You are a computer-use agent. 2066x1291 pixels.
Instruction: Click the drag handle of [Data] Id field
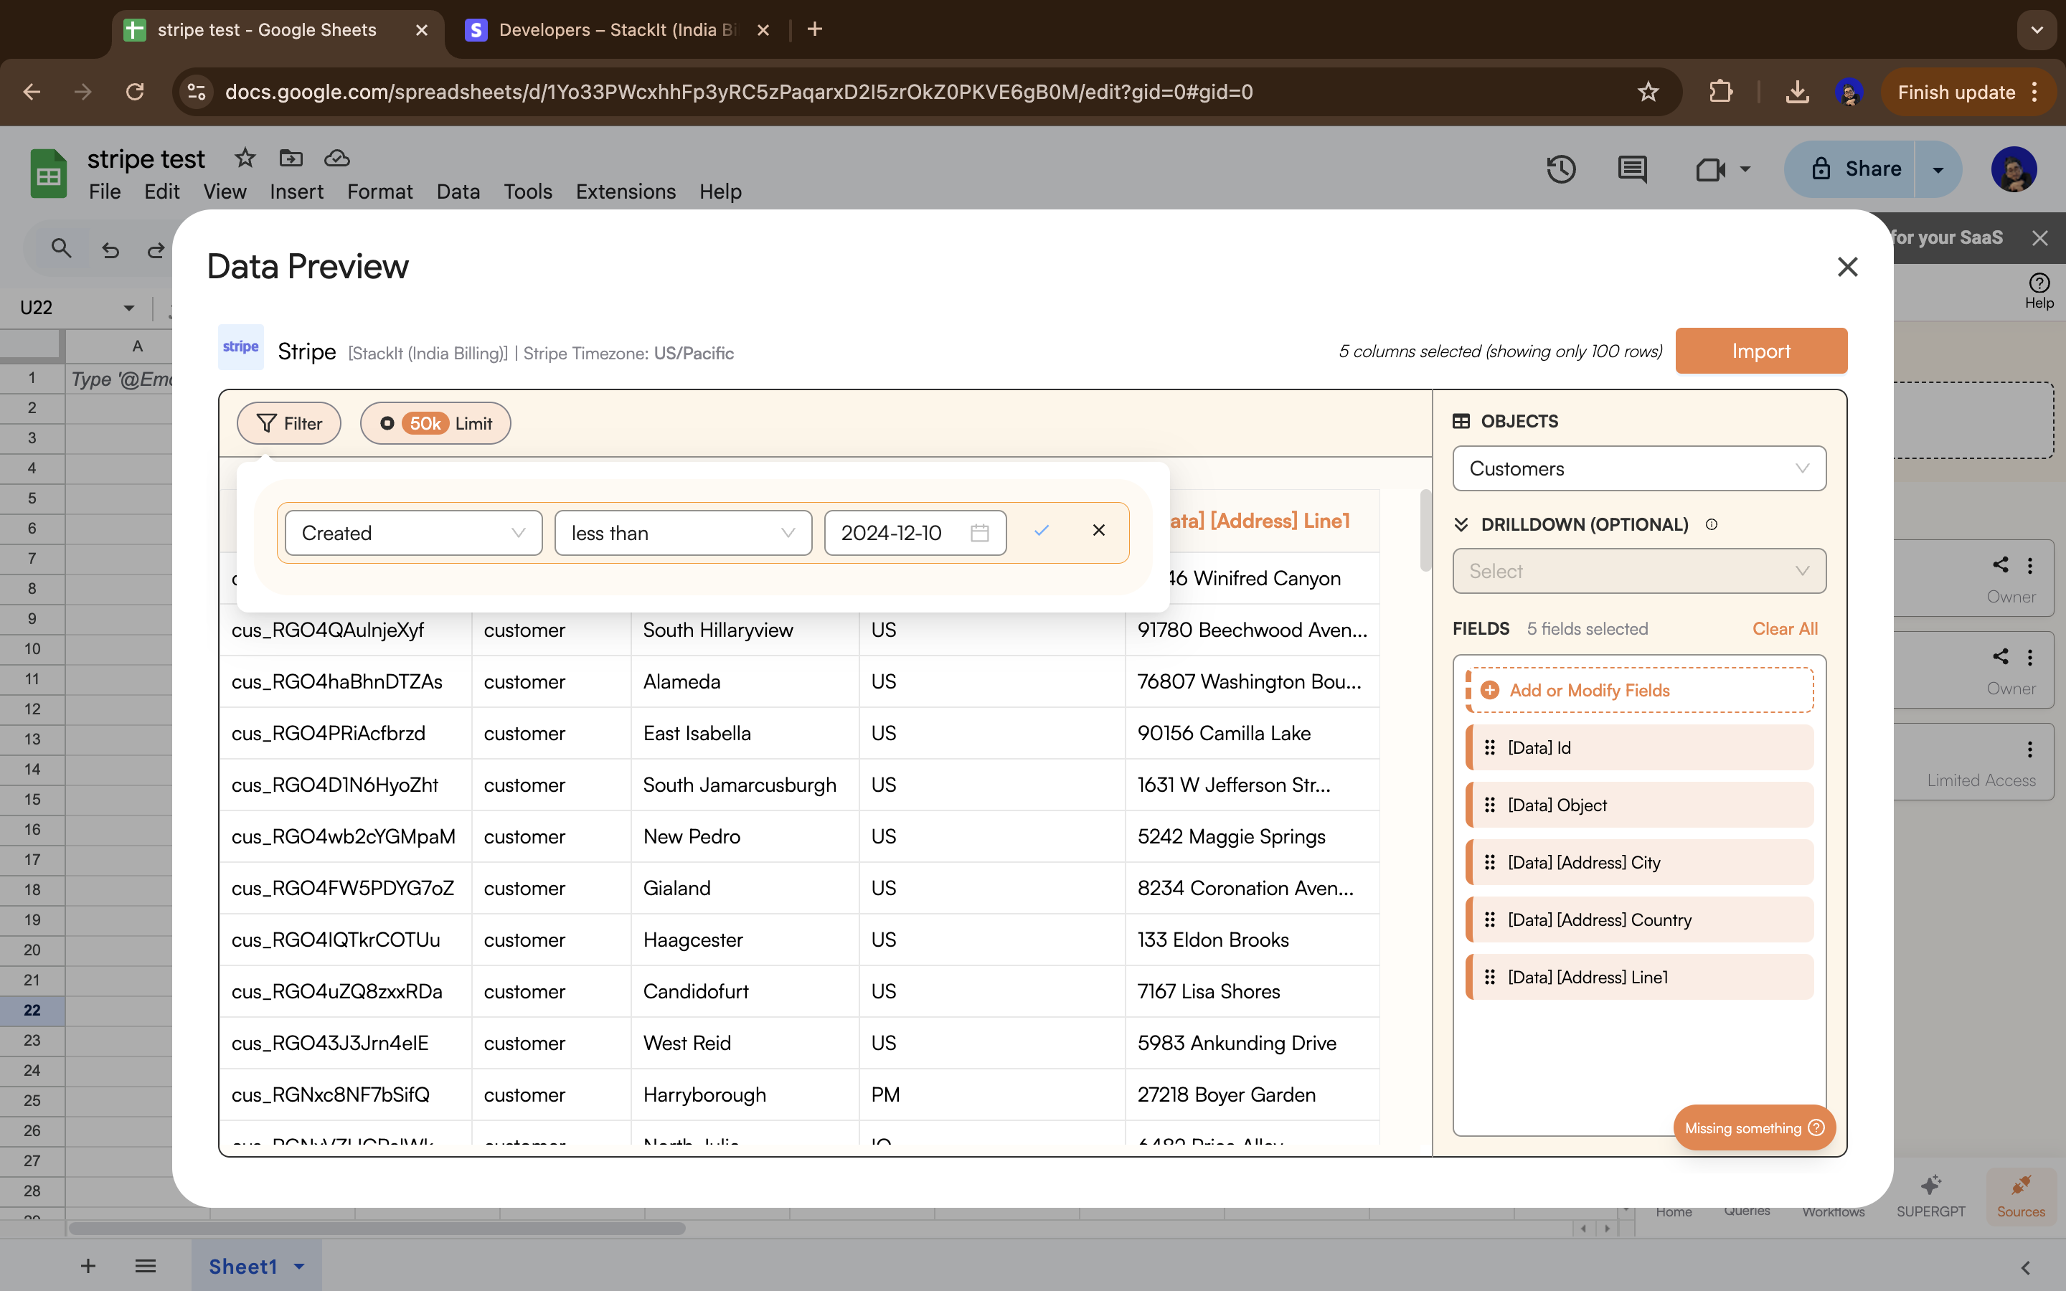(x=1490, y=747)
